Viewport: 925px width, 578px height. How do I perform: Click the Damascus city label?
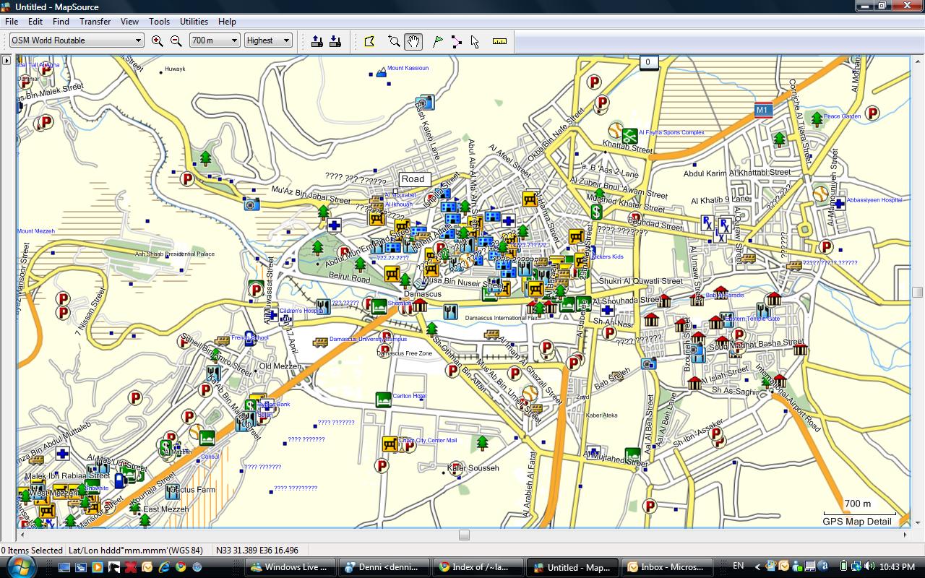coord(422,294)
